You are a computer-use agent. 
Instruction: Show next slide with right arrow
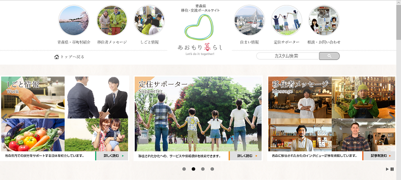click(x=392, y=117)
